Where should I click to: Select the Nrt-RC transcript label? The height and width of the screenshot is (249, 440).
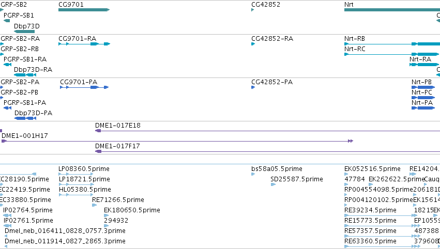pyautogui.click(x=355, y=49)
